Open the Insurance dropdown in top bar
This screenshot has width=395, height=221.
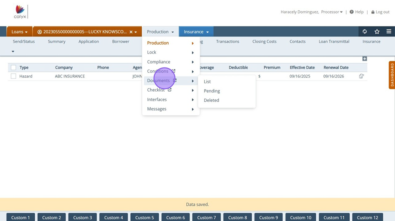(x=196, y=32)
